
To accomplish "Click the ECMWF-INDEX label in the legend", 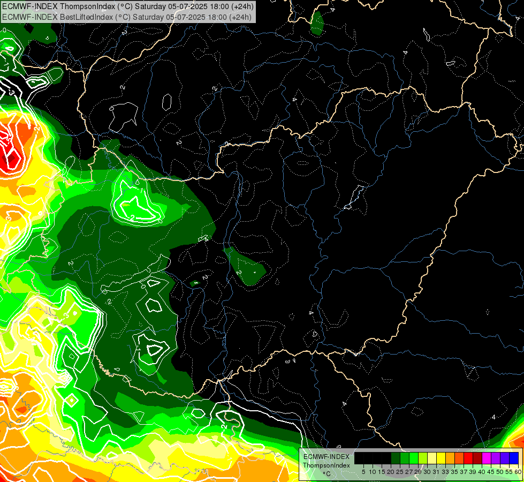I will [326, 457].
